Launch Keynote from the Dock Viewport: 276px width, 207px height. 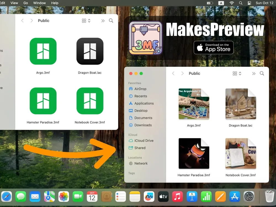point(192,197)
